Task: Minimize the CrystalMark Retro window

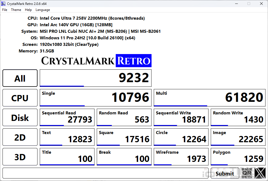Action: (x=236, y=4)
